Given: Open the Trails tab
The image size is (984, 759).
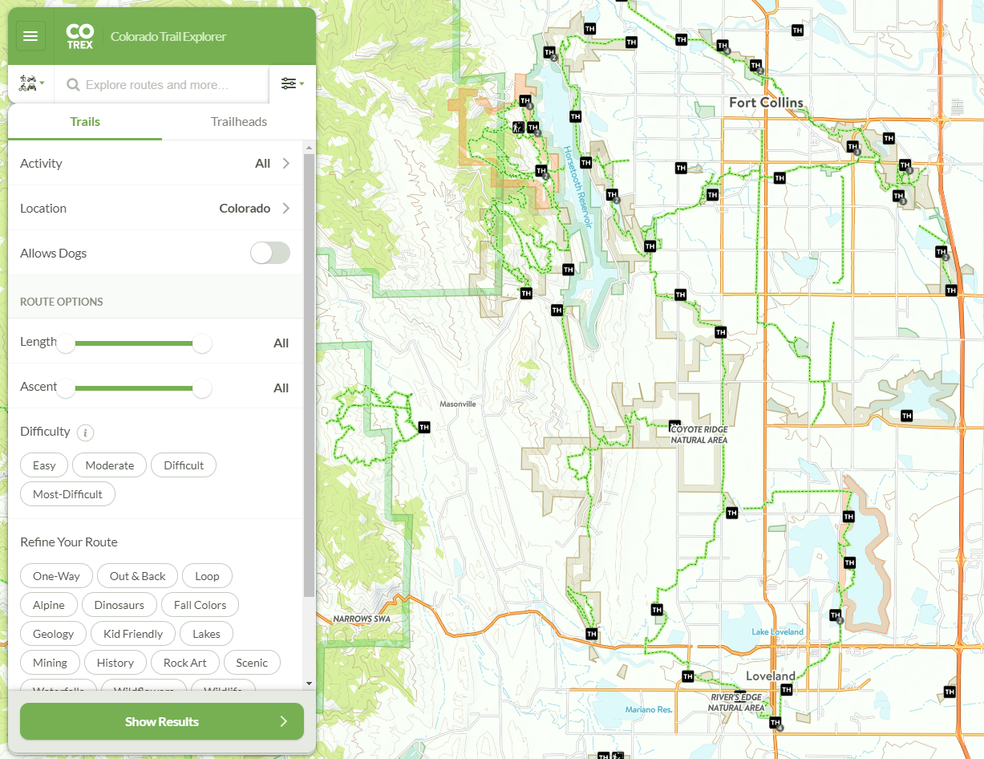Looking at the screenshot, I should click(x=84, y=122).
